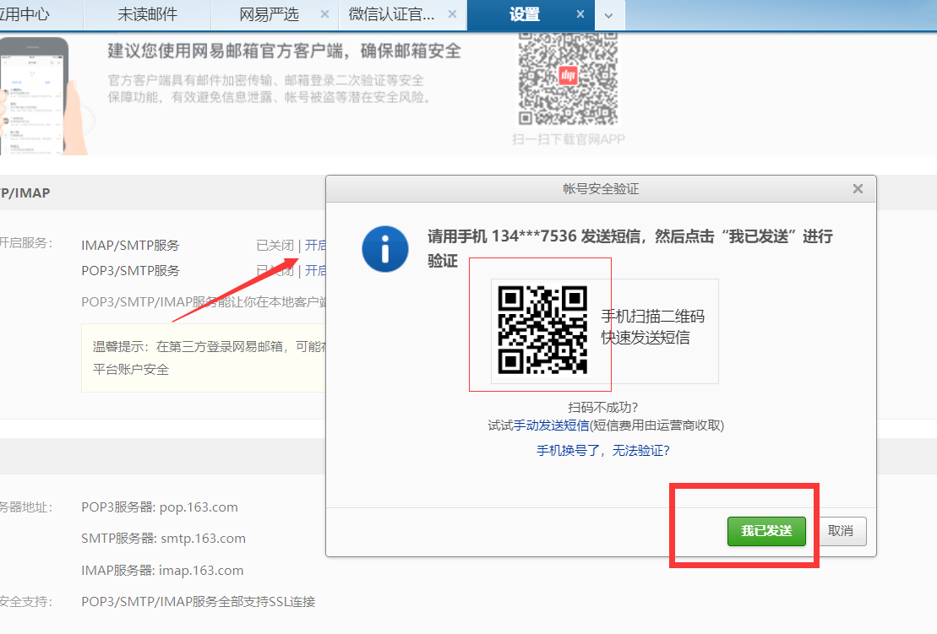This screenshot has height=634, width=937.
Task: Click the 温馨提示 notice text
Action: [210, 358]
